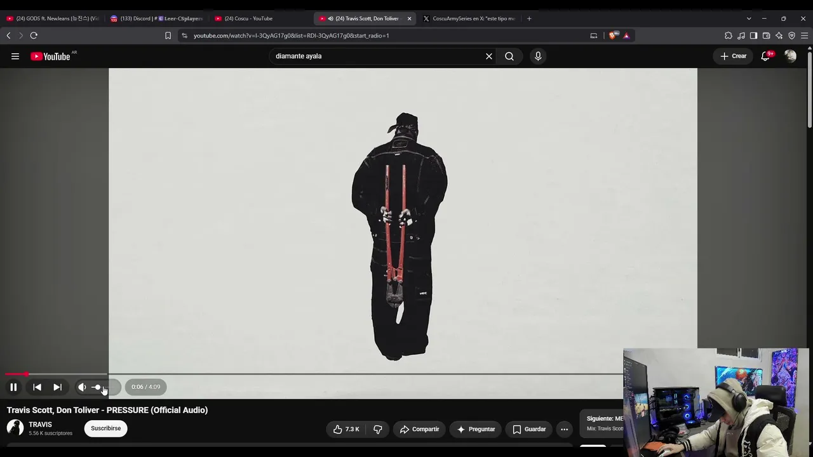Clear the search query with the X

pos(489,56)
